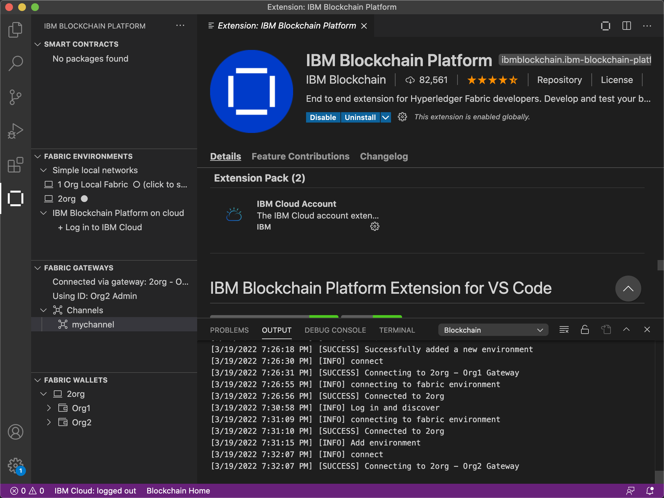Click the output panel scrollbar
The width and height of the screenshot is (664, 498).
(x=659, y=477)
